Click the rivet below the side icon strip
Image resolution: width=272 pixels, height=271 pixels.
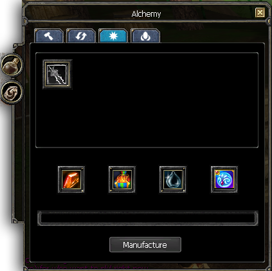point(15,221)
